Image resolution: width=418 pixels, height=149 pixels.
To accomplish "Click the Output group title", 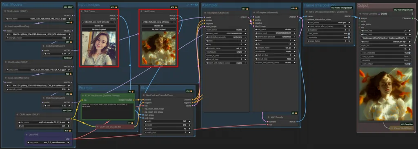I will click(x=363, y=5).
